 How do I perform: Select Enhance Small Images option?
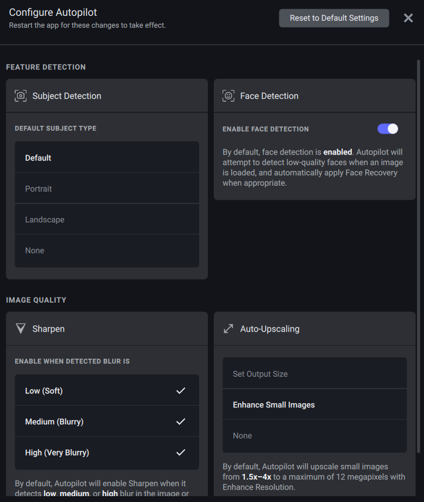point(314,404)
